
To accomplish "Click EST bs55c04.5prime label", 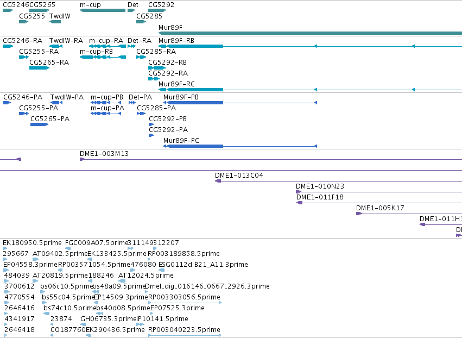I will point(68,297).
